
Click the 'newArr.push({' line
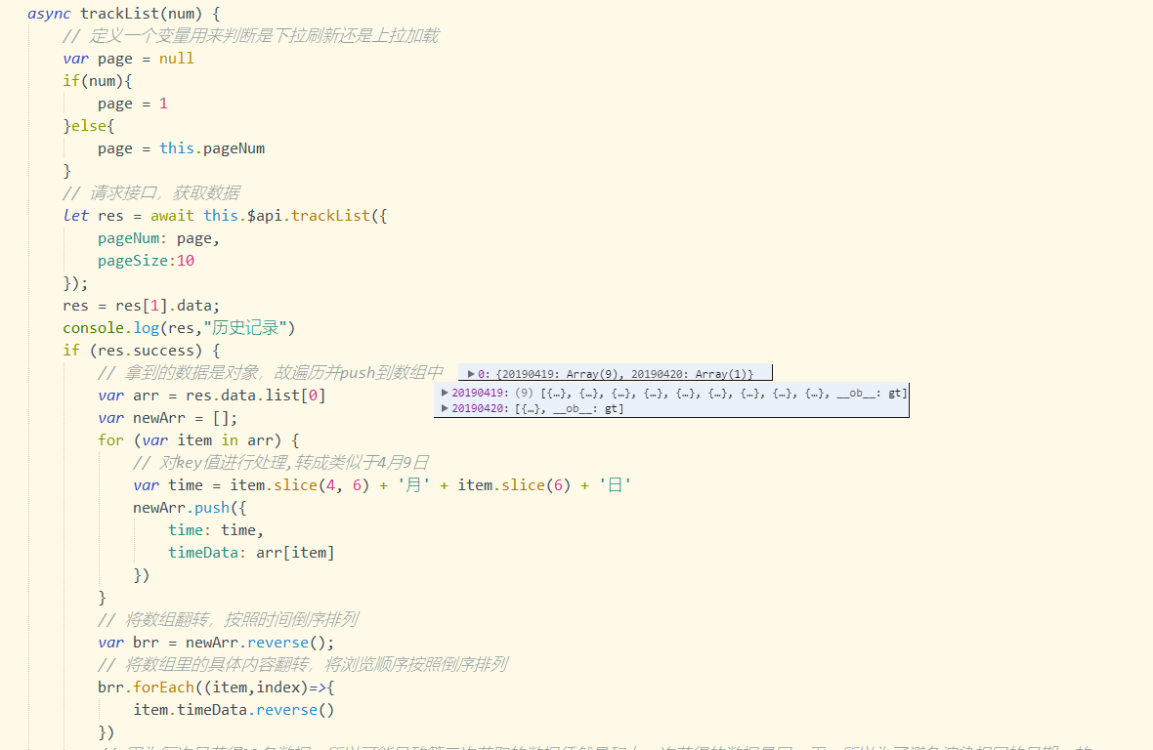[190, 508]
